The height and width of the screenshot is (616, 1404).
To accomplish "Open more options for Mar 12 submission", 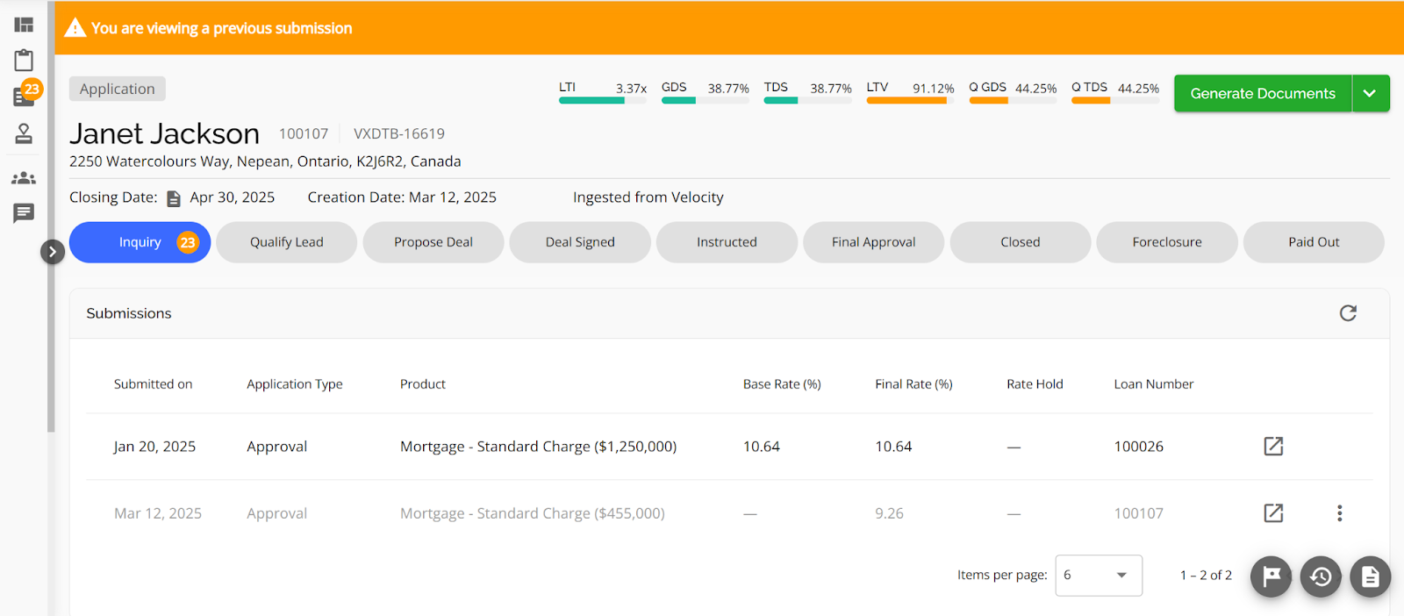I will point(1339,513).
